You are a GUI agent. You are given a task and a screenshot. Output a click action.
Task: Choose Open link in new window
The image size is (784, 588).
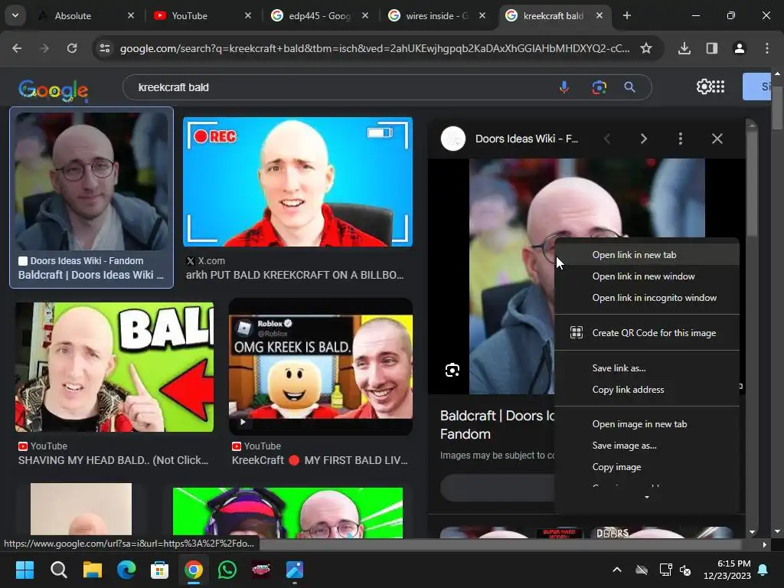click(x=646, y=276)
